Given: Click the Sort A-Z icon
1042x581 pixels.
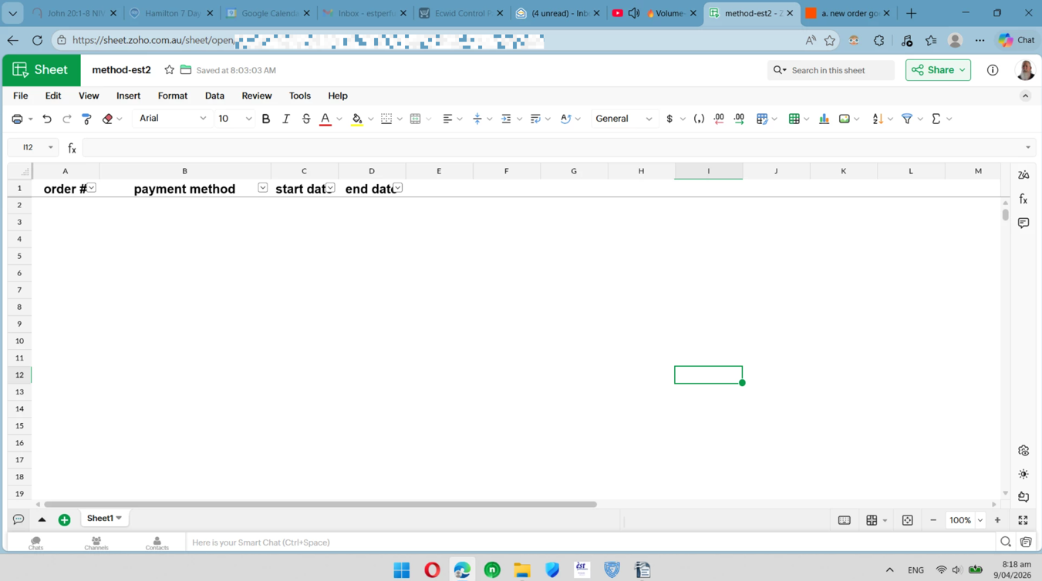Looking at the screenshot, I should click(x=878, y=119).
